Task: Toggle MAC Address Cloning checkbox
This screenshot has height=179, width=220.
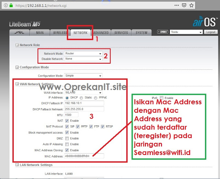Action: [x=67, y=150]
